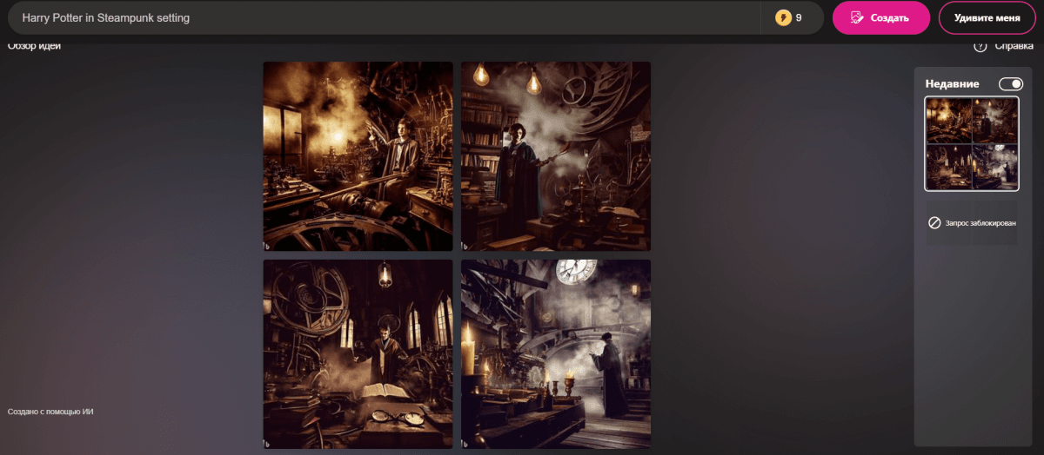The image size is (1044, 455).
Task: Click the question mark help icon
Action: click(980, 46)
